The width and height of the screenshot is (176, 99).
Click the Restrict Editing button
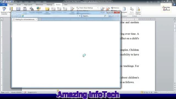(138, 11)
